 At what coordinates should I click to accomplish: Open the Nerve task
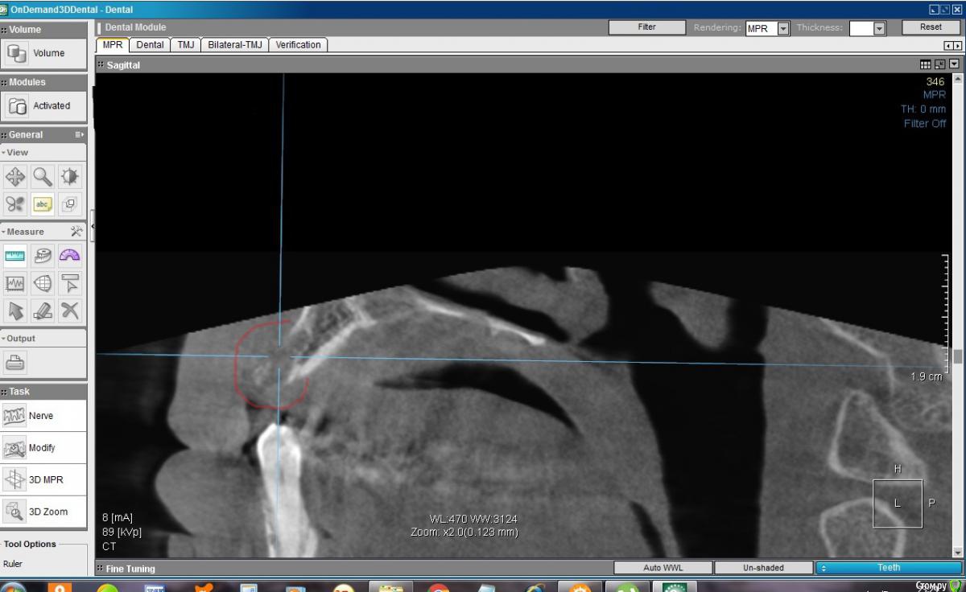pos(43,416)
